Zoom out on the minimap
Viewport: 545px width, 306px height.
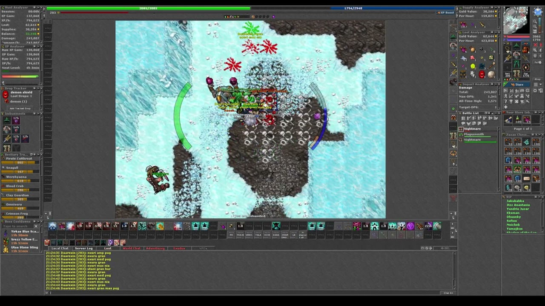(535, 21)
